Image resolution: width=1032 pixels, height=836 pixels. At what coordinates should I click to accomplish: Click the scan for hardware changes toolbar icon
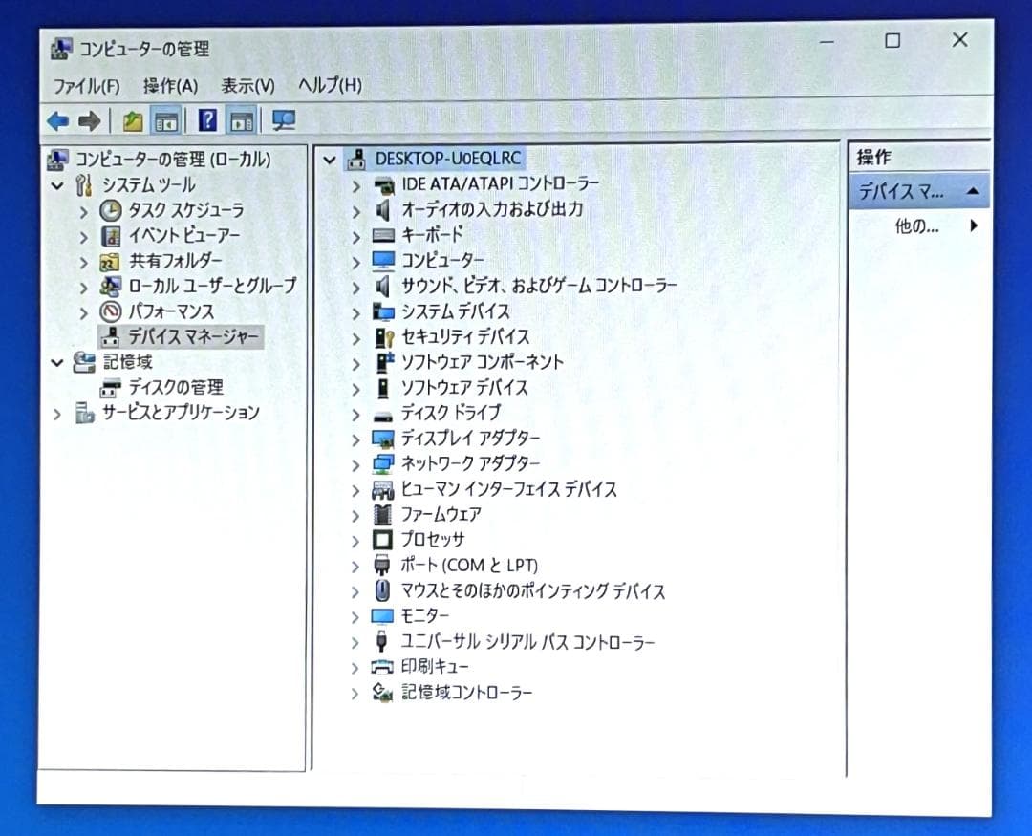(x=282, y=120)
